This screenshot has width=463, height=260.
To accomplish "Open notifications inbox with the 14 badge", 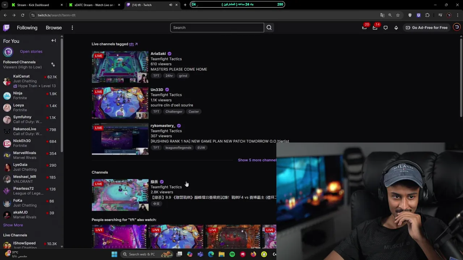I will pos(375,27).
